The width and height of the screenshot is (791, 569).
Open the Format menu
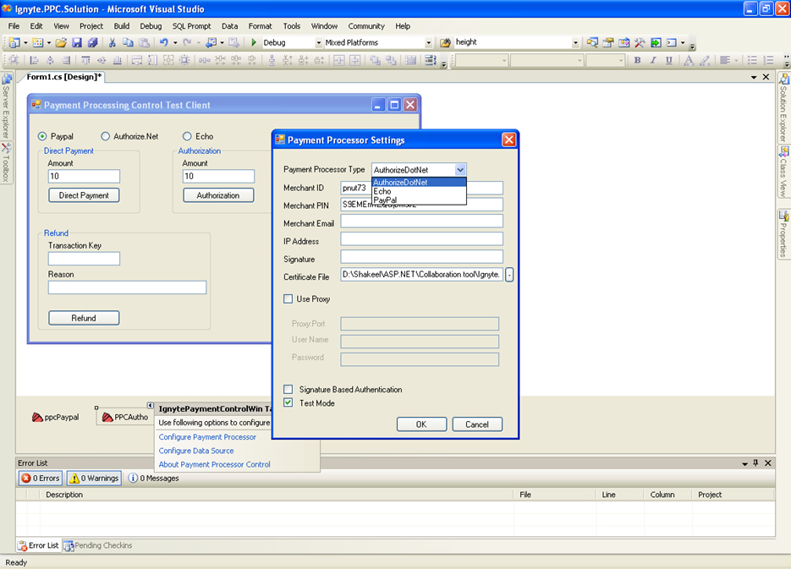coord(260,26)
